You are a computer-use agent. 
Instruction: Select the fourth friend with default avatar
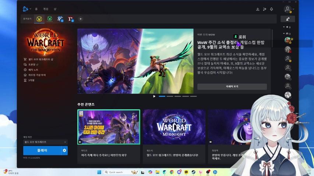coord(288,68)
